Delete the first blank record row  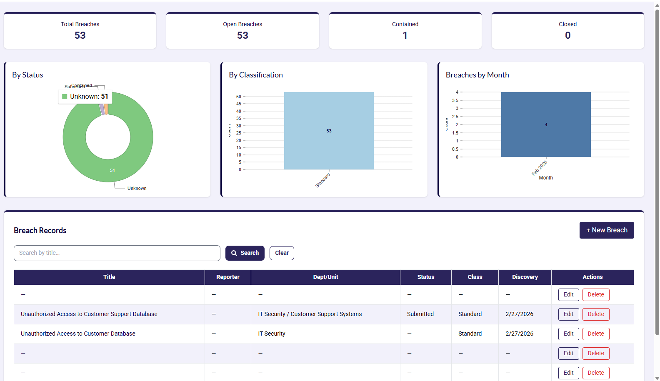pyautogui.click(x=595, y=295)
